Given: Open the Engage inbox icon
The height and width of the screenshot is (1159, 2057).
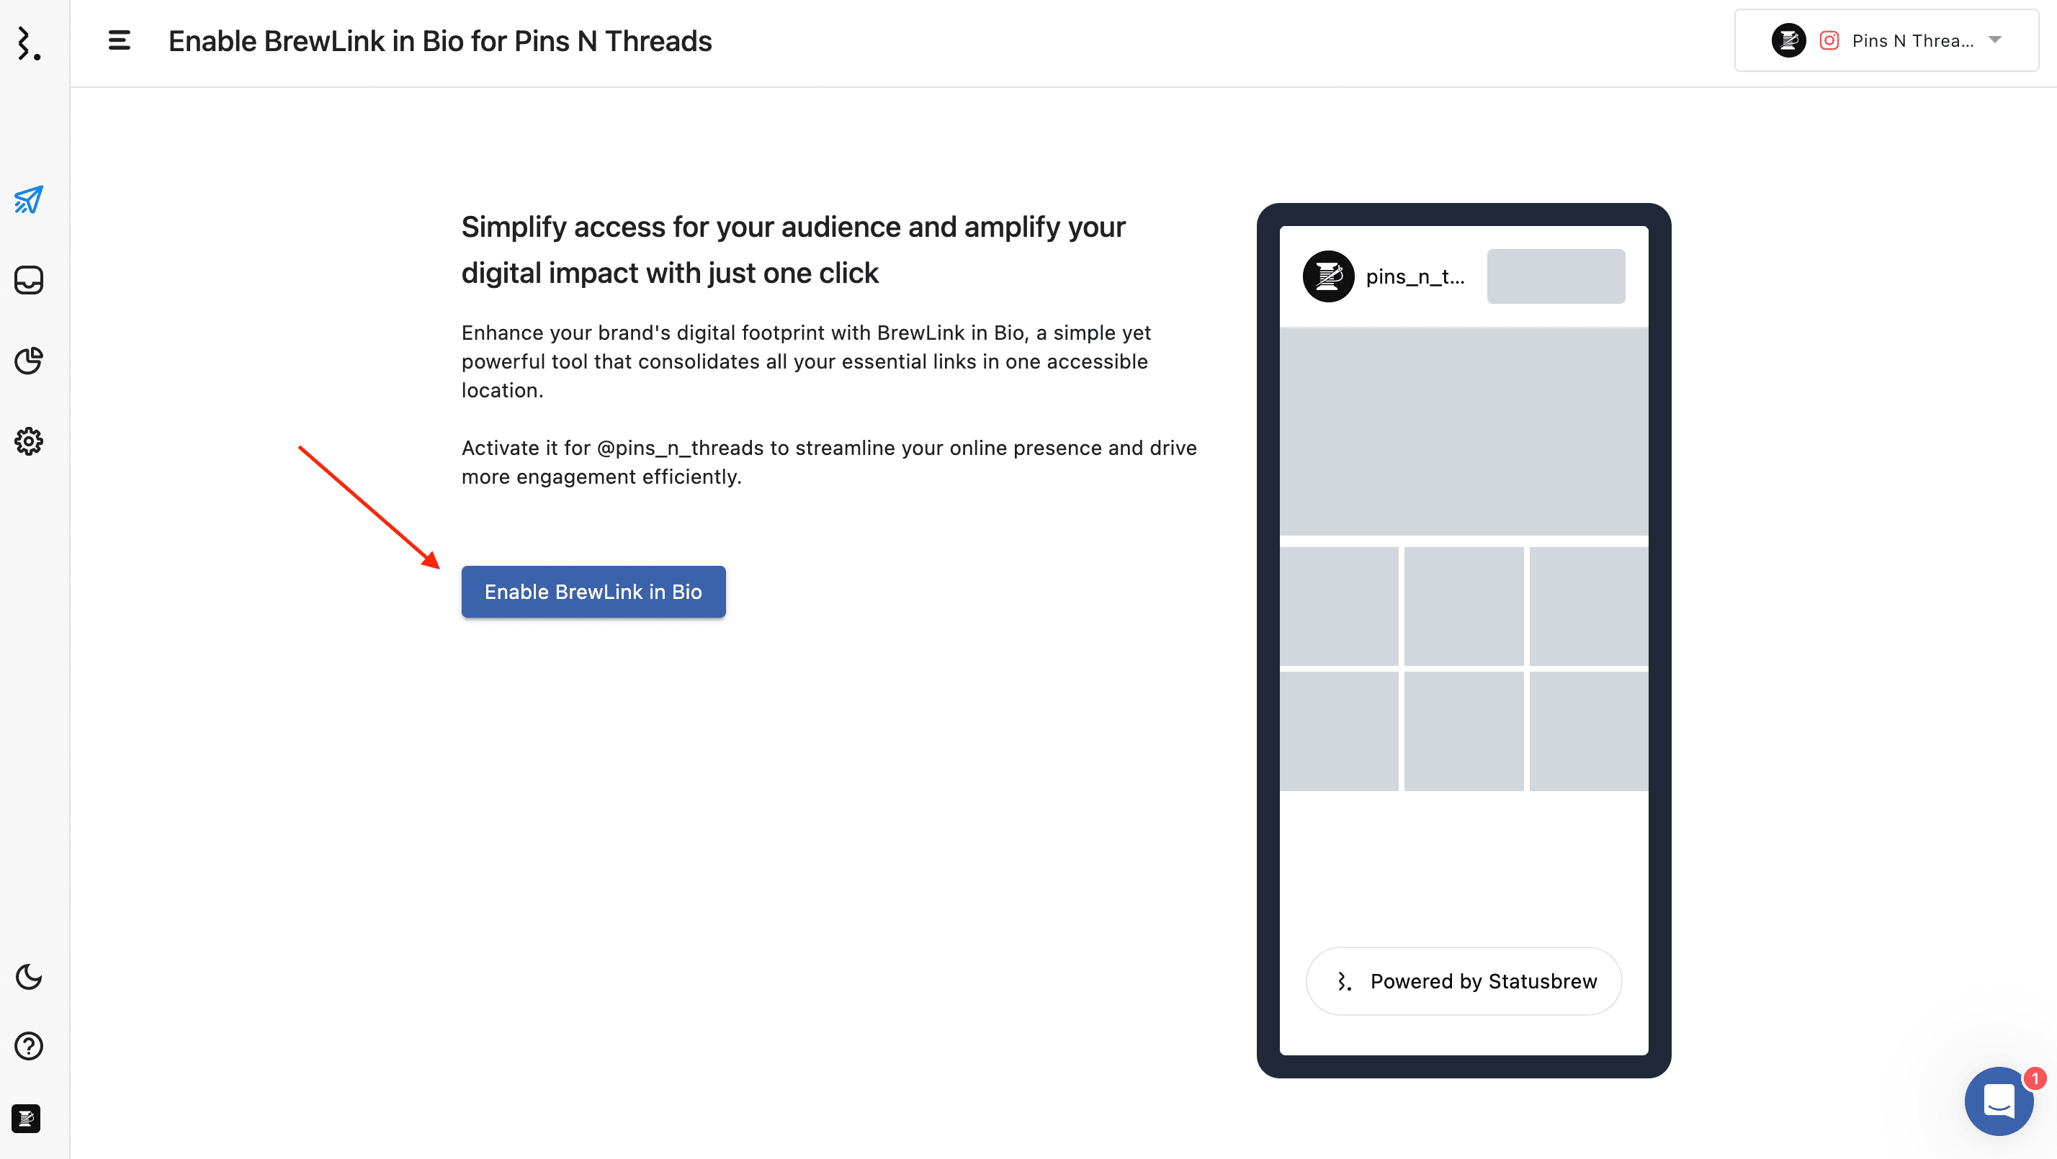Looking at the screenshot, I should coord(29,280).
